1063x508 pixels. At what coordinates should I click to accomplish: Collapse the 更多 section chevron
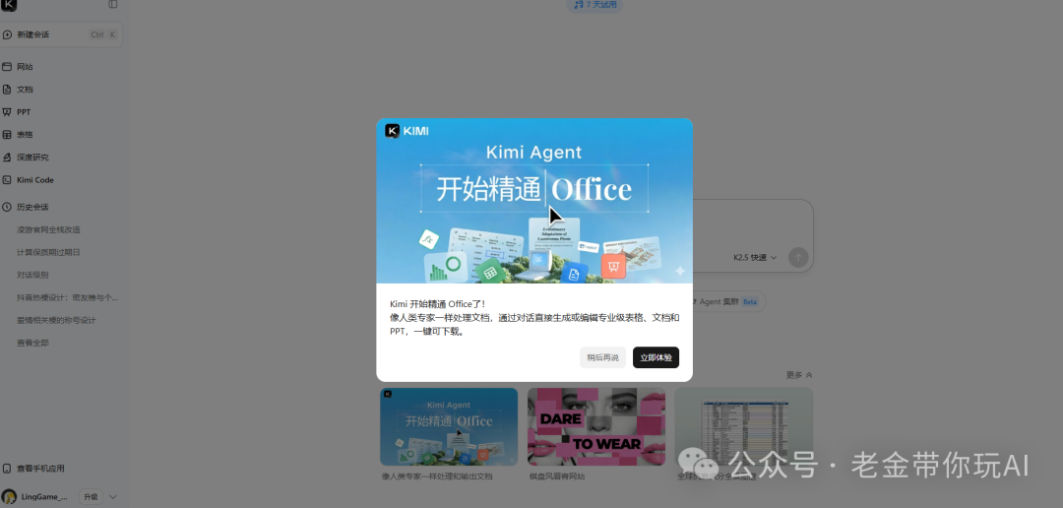coord(809,375)
